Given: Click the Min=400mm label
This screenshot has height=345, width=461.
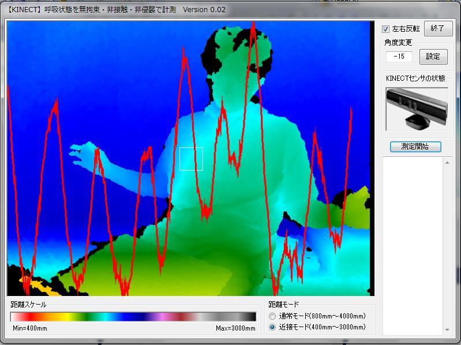Looking at the screenshot, I should 30,328.
